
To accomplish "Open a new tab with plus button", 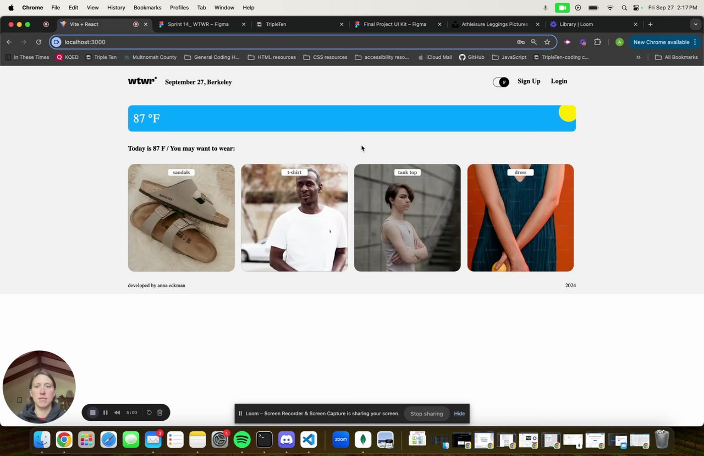I will click(650, 24).
